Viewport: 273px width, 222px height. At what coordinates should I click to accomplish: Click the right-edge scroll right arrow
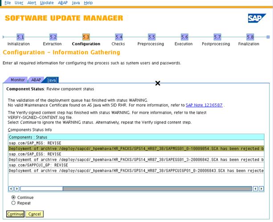point(261,189)
